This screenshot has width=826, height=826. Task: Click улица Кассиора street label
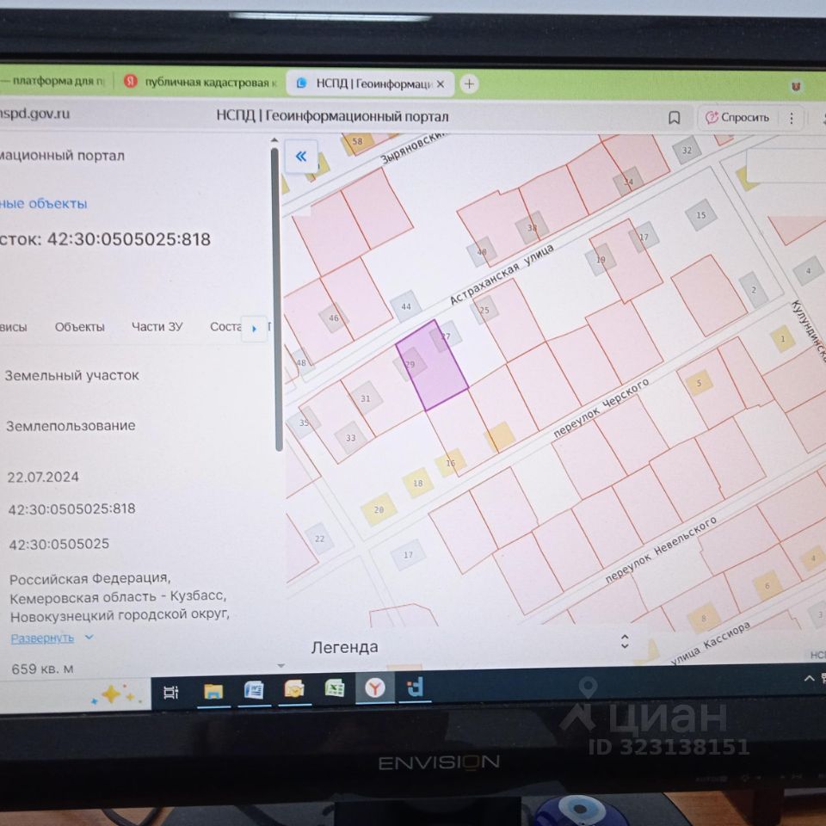(711, 644)
